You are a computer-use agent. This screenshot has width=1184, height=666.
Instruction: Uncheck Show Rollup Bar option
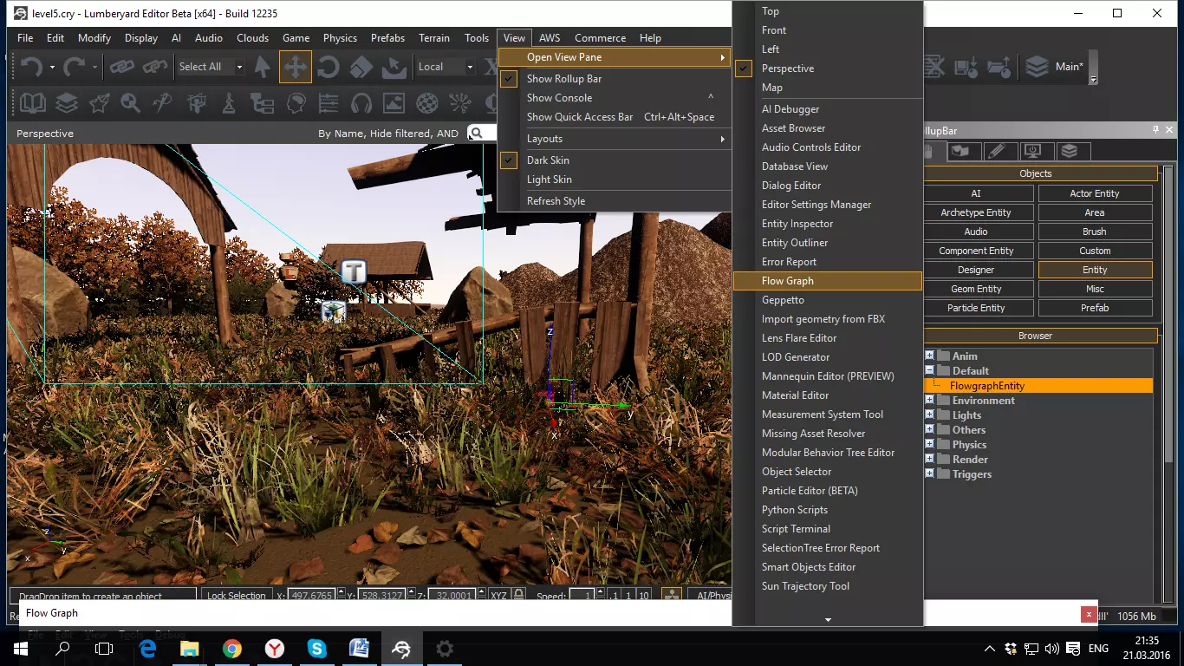click(563, 79)
